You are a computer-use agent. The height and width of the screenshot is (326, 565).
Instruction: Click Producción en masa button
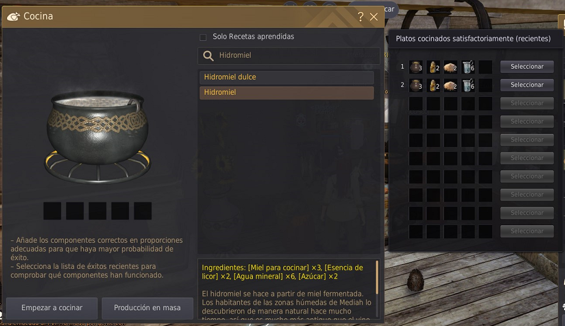pyautogui.click(x=147, y=308)
